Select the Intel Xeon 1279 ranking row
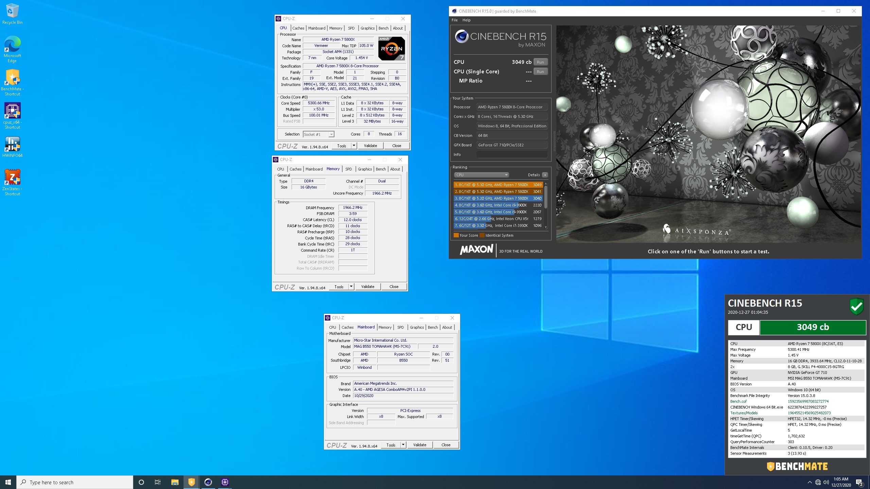870x489 pixels. pyautogui.click(x=498, y=219)
